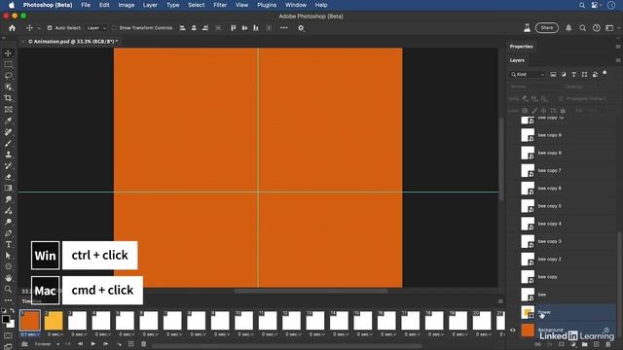The width and height of the screenshot is (623, 350).
Task: Filter for adjustment layers icon
Action: coord(564,74)
